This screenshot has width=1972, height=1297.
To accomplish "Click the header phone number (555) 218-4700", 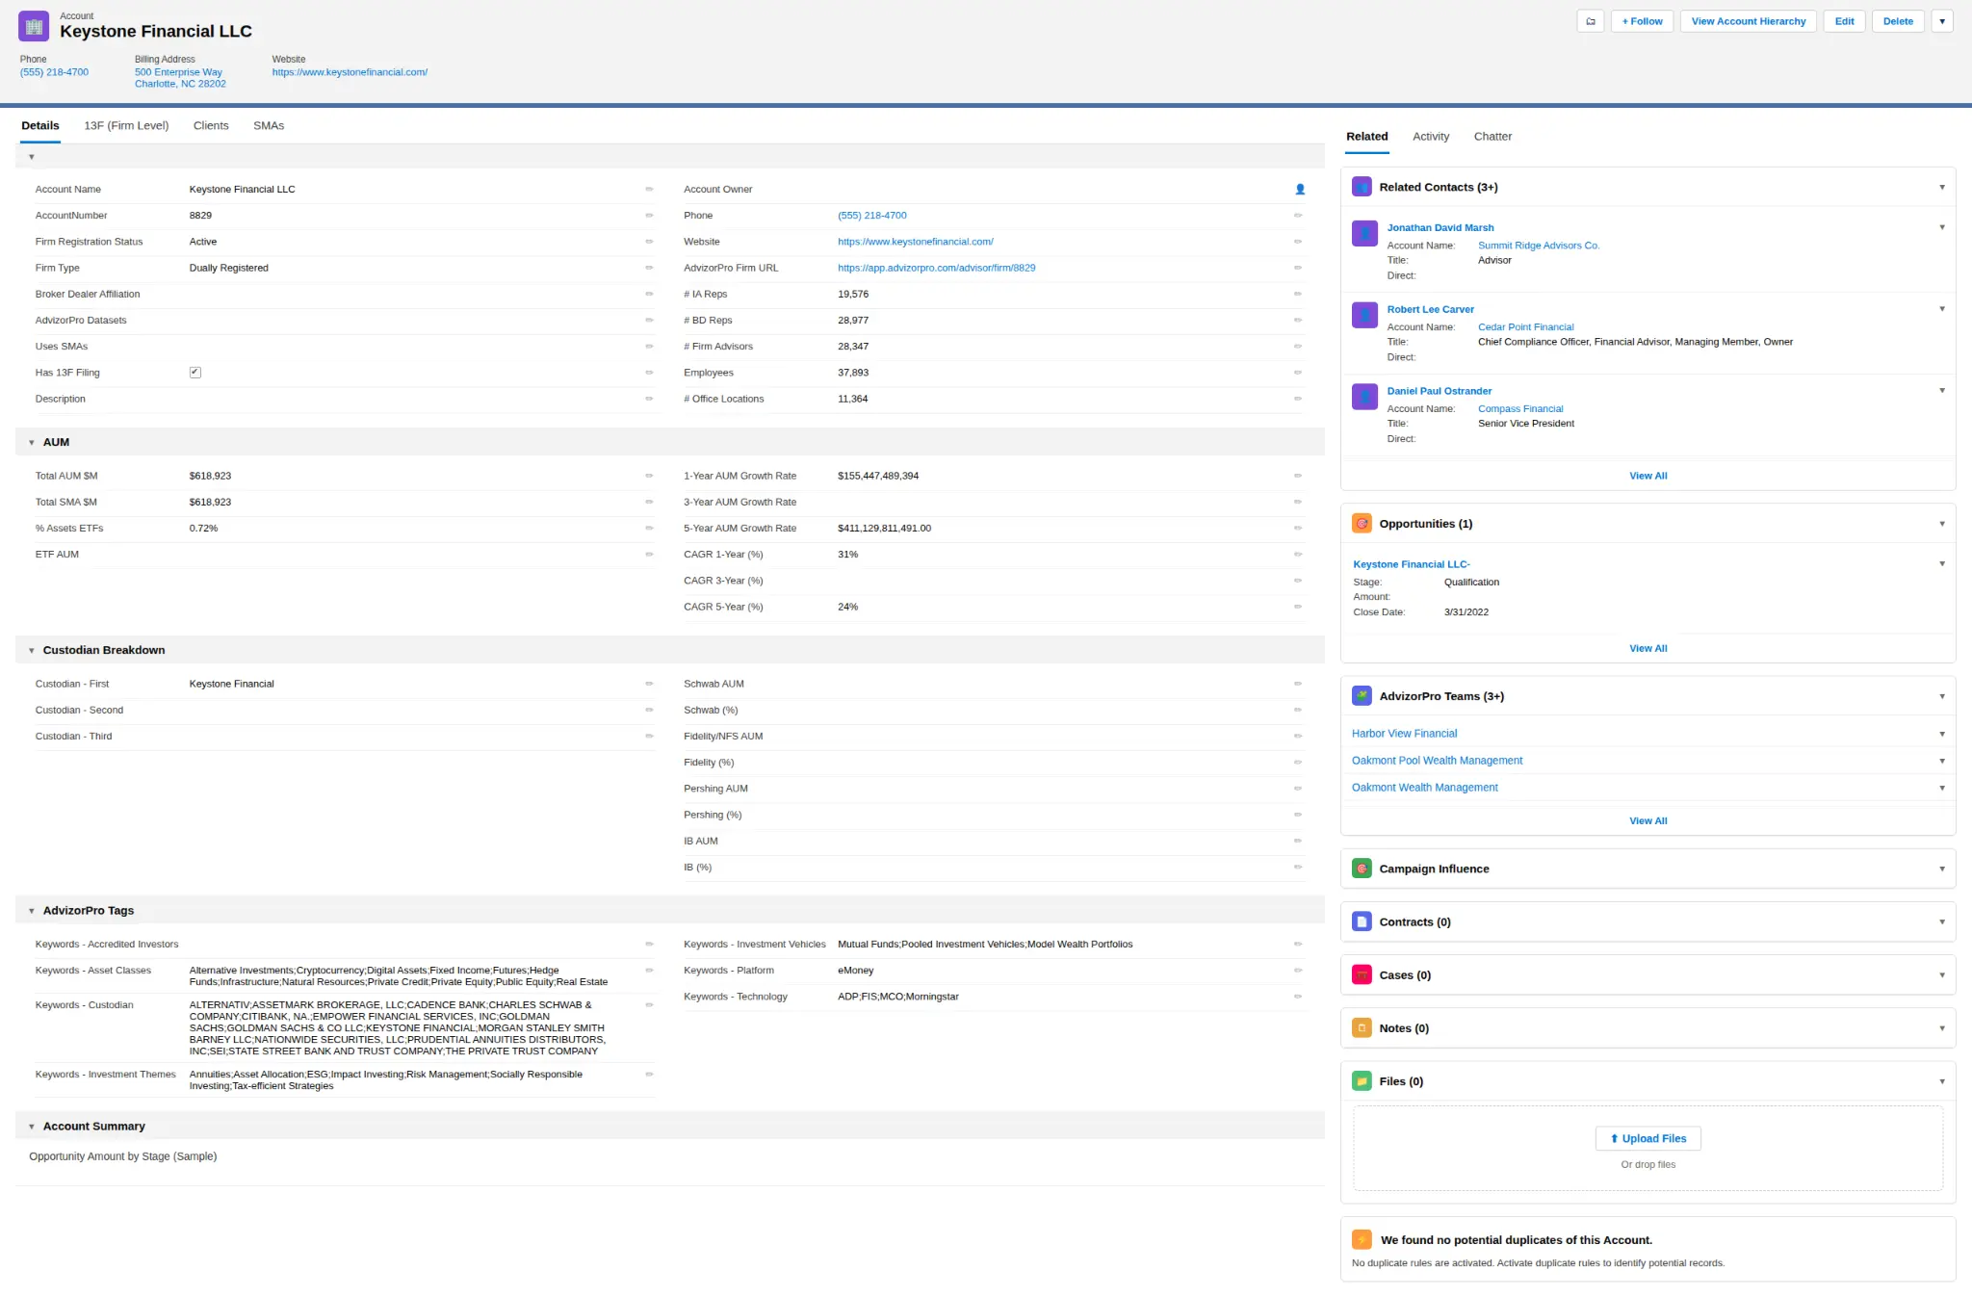I will (x=54, y=72).
